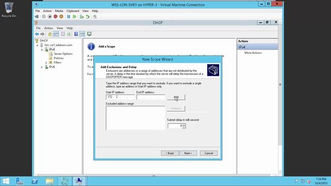Click the Start IP address field

coord(120,97)
